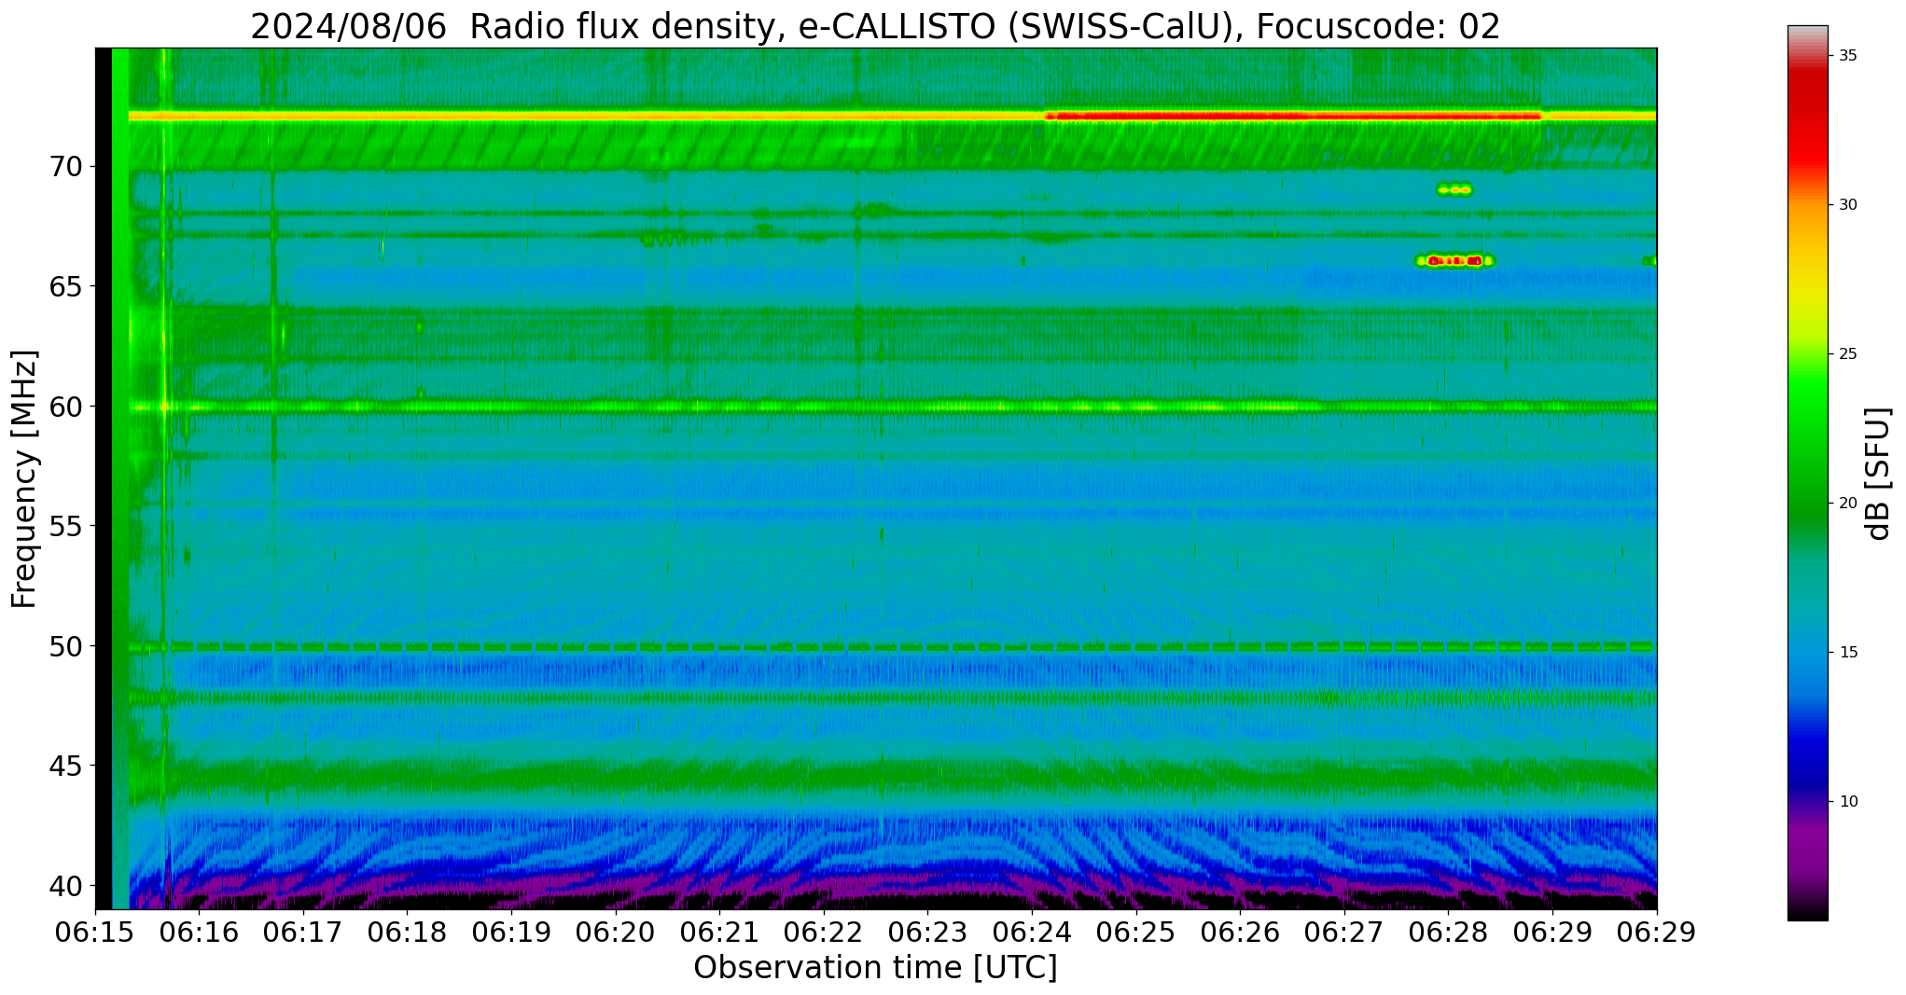Click the 06:28 time tick label
The image size is (1906, 995).
pyautogui.click(x=1448, y=933)
